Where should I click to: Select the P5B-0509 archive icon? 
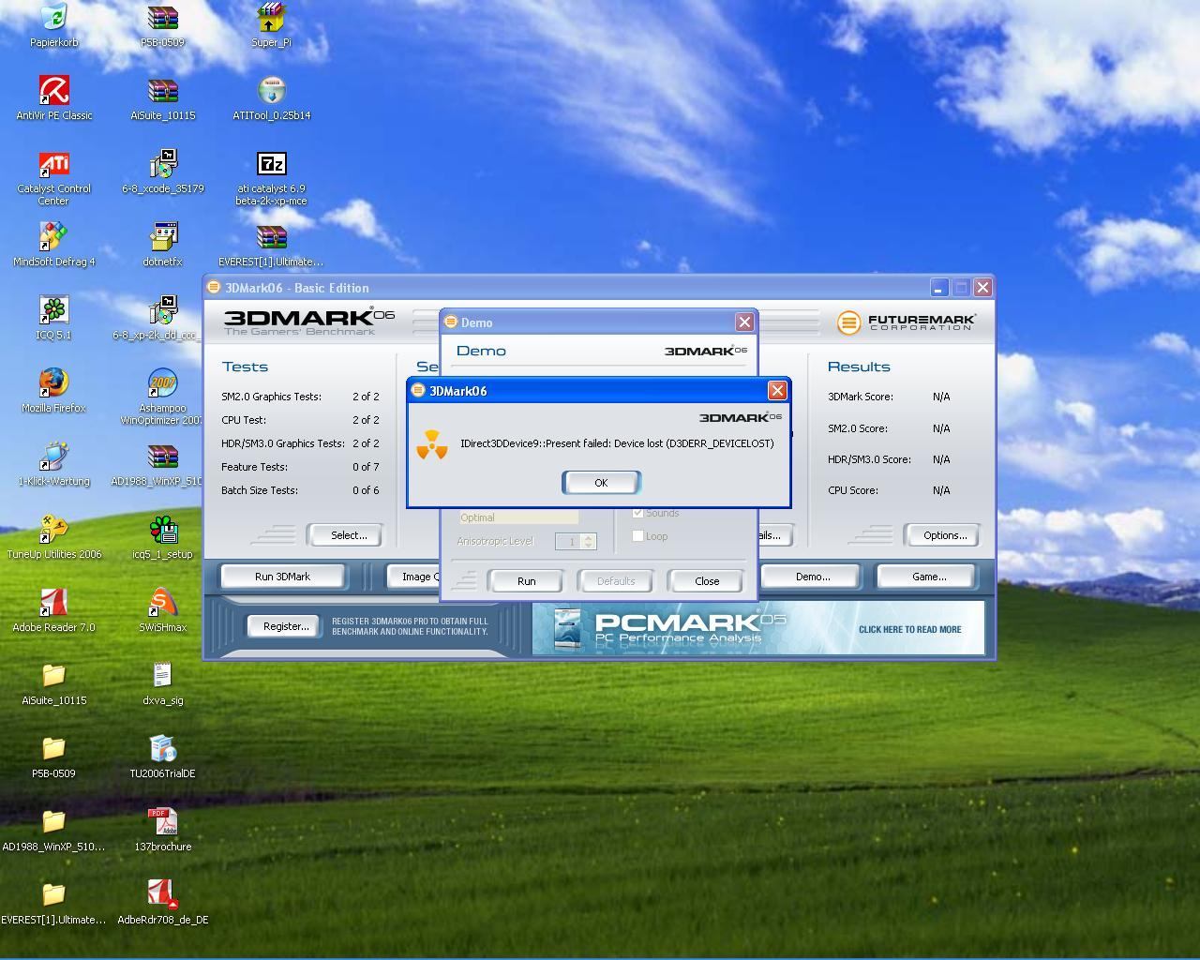[x=163, y=19]
